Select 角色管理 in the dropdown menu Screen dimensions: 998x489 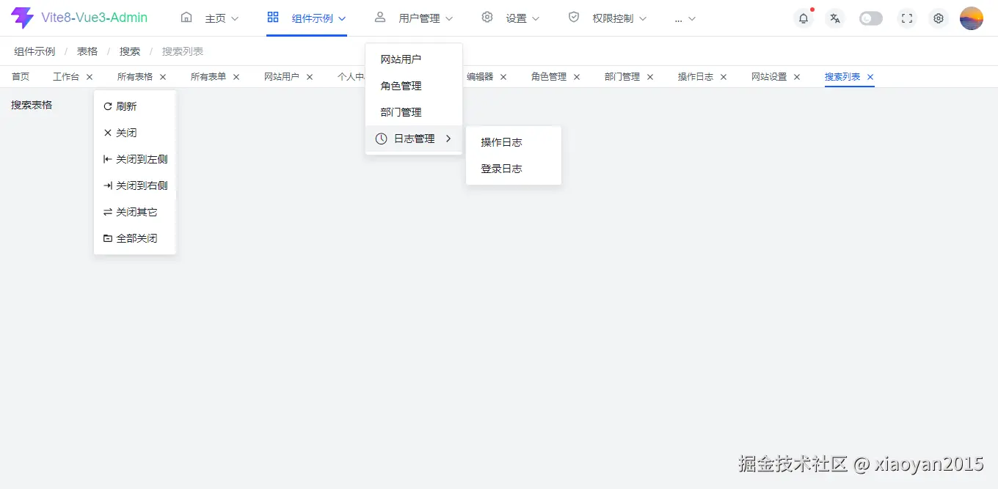414,86
